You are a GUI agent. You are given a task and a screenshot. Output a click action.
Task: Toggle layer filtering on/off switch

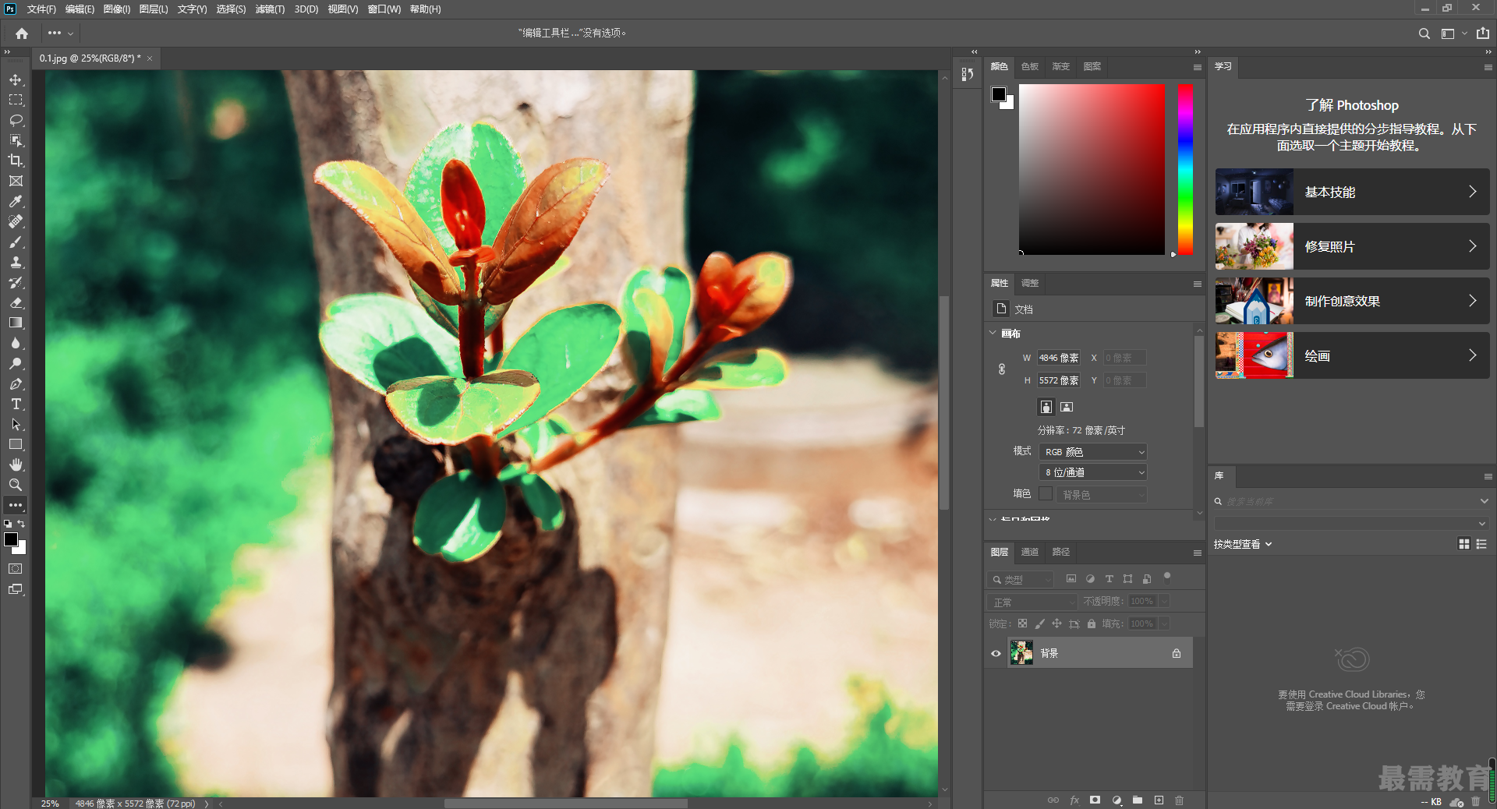1167,578
